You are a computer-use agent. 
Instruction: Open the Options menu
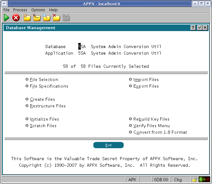tap(38, 10)
